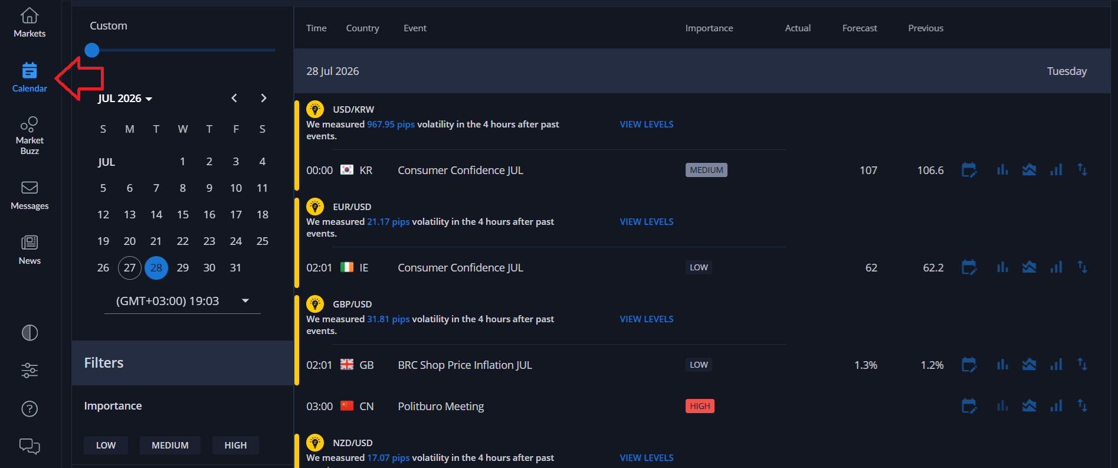Click the 21.17 pips link
Viewport: 1118px width, 468px height.
pyautogui.click(x=388, y=222)
